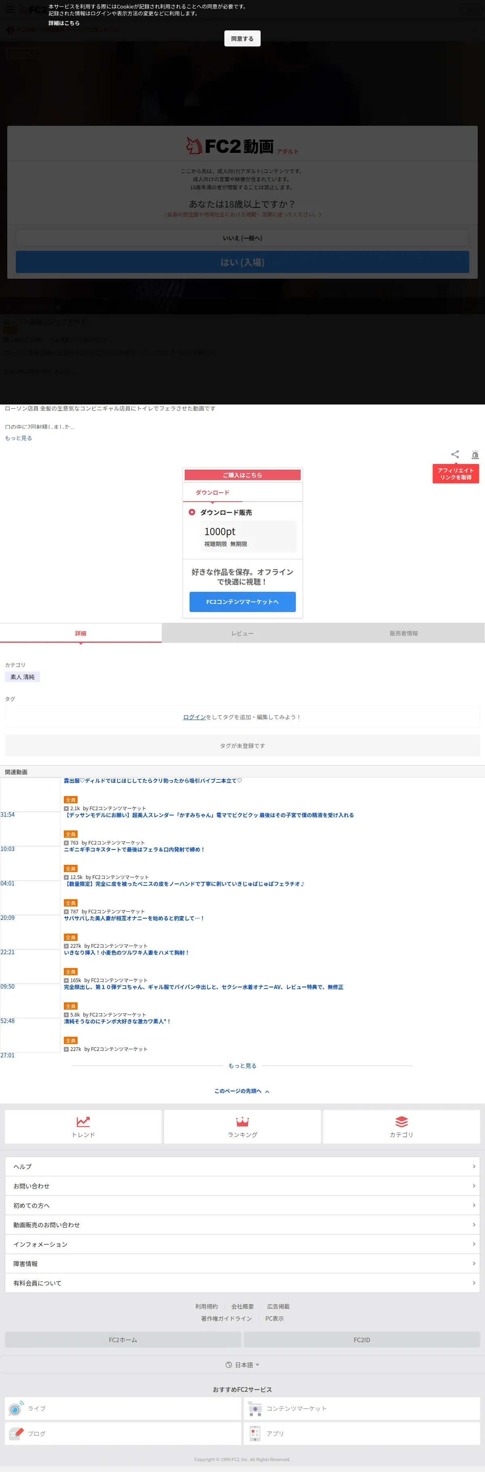
Task: Click the globe icon beside 日本語
Action: point(228,1364)
